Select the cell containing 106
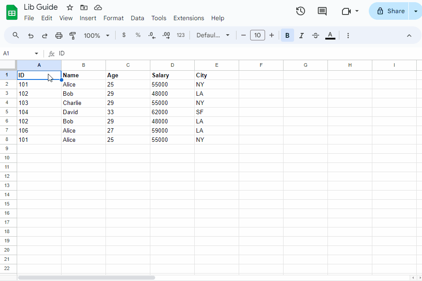 39,131
